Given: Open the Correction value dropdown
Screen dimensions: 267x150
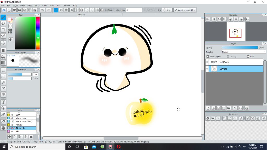Looking at the screenshot, I should point(141,10).
